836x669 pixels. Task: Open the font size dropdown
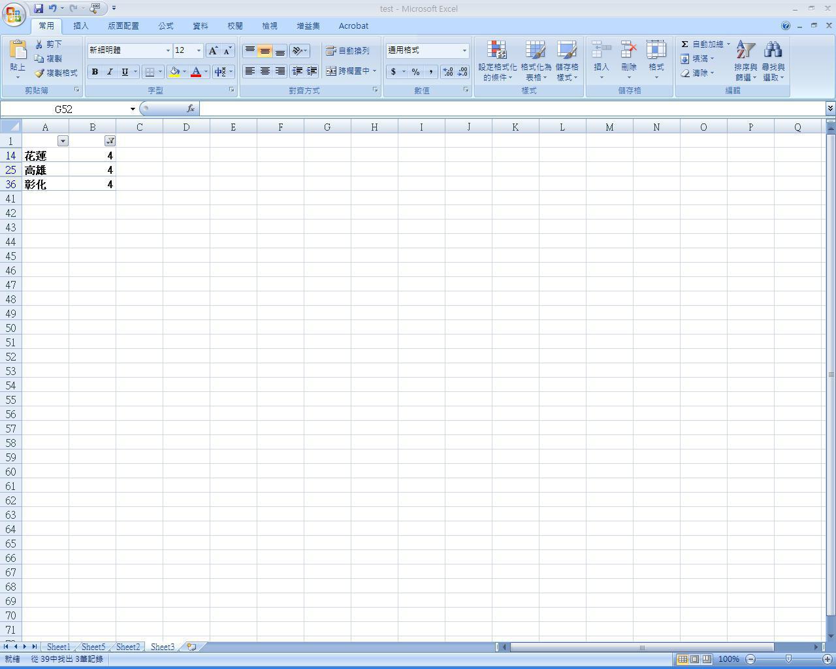coord(199,51)
